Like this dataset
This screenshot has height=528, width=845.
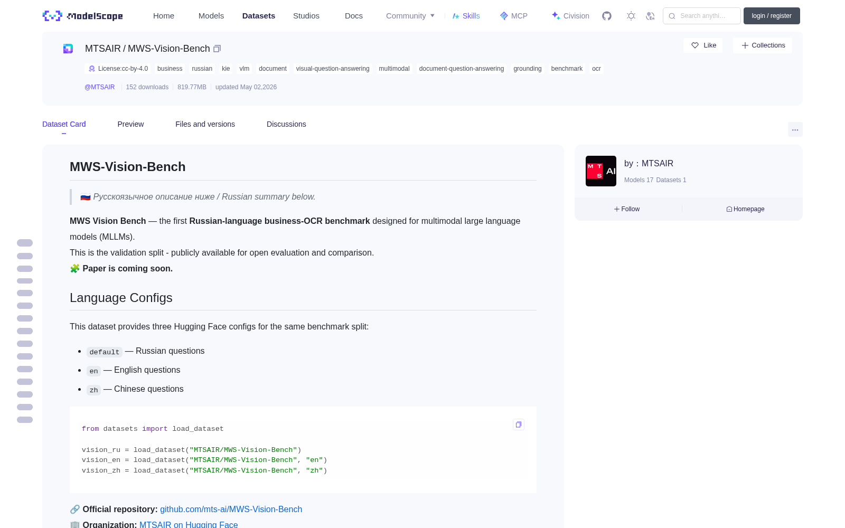pyautogui.click(x=703, y=45)
